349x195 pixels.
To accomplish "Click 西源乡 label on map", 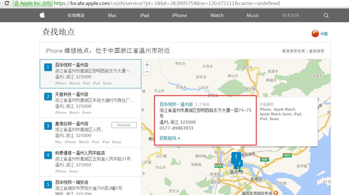I will pyautogui.click(x=273, y=71).
